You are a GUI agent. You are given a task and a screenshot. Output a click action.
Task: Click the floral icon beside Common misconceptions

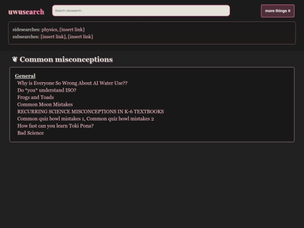click(x=15, y=59)
